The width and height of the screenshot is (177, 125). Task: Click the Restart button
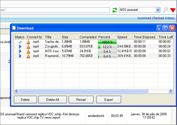81,100
